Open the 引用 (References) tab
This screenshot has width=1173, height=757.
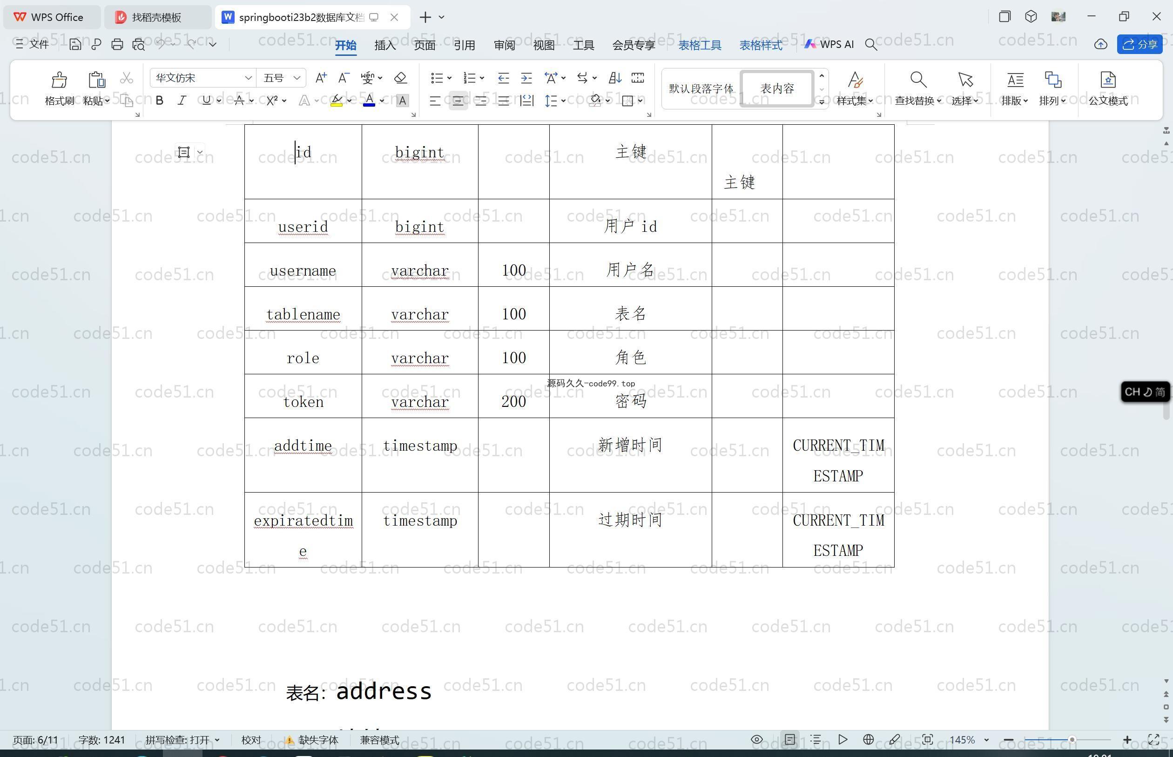pos(465,45)
